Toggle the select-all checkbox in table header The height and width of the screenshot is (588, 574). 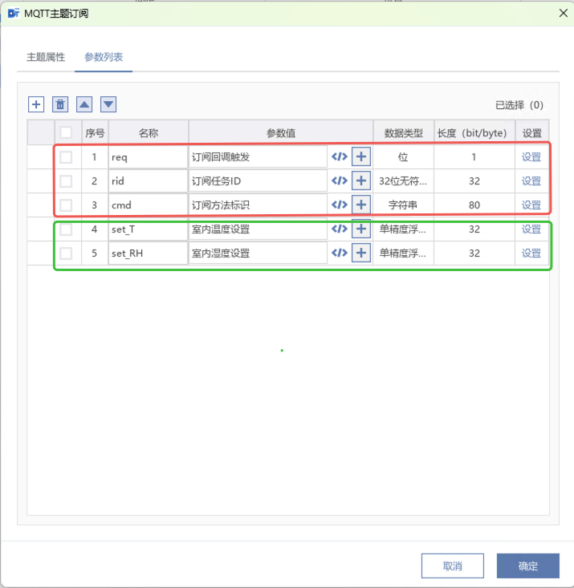click(66, 132)
